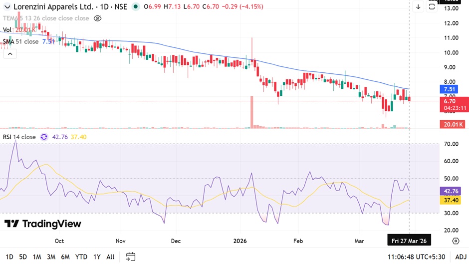This screenshot has height=265, width=469.
Task: Click the red 6.70 current price label
Action: 451,101
